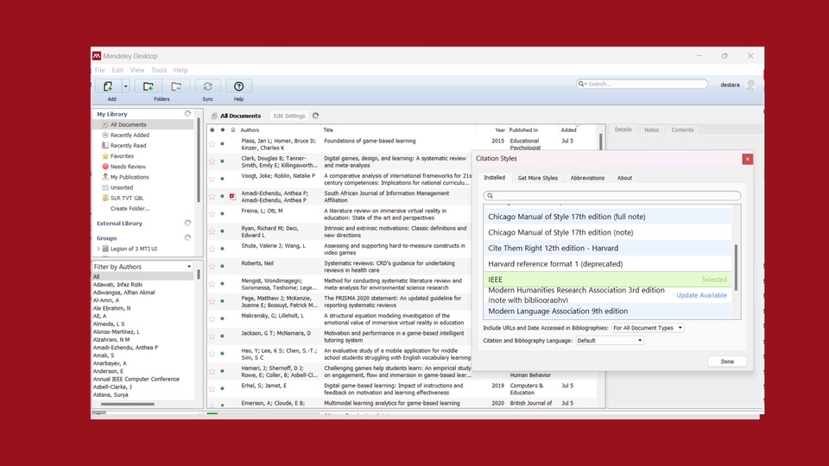Switch to the Notes tab in details pane
This screenshot has width=829, height=466.
[x=651, y=130]
